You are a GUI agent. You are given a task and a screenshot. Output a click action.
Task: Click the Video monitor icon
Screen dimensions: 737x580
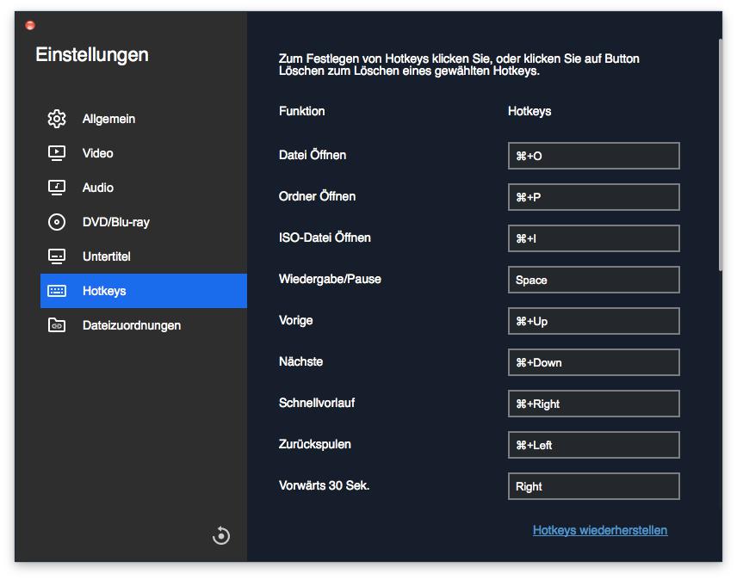click(x=57, y=153)
